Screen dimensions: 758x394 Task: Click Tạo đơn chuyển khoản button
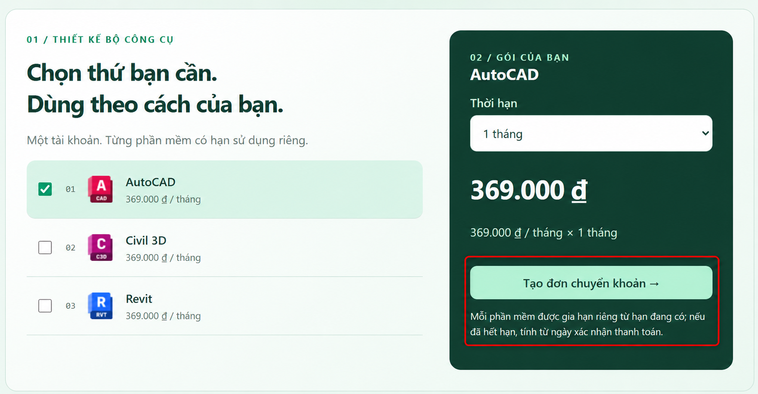coord(591,283)
